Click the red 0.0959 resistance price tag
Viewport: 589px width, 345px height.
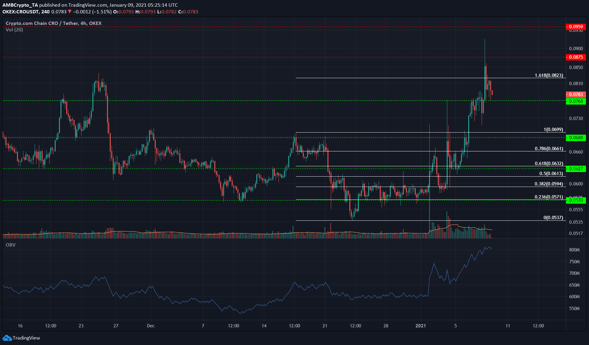point(576,26)
